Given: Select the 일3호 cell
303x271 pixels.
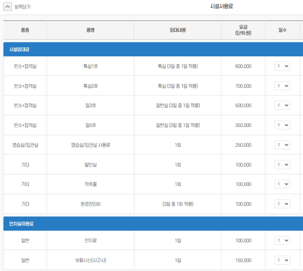Looking at the screenshot, I should pyautogui.click(x=90, y=105).
